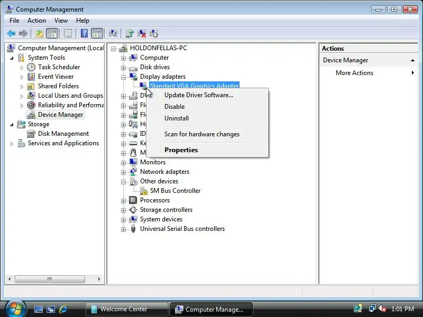Expand the Monitors category
Viewport: 423px width, 317px height.
(x=123, y=163)
